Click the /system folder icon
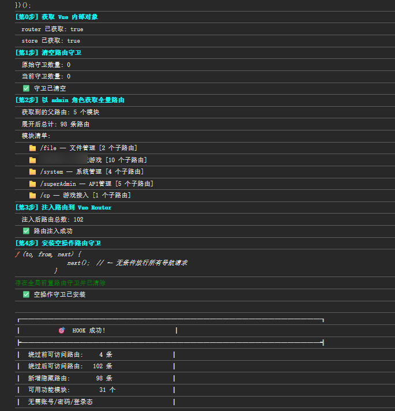395x411 pixels. tap(32, 171)
